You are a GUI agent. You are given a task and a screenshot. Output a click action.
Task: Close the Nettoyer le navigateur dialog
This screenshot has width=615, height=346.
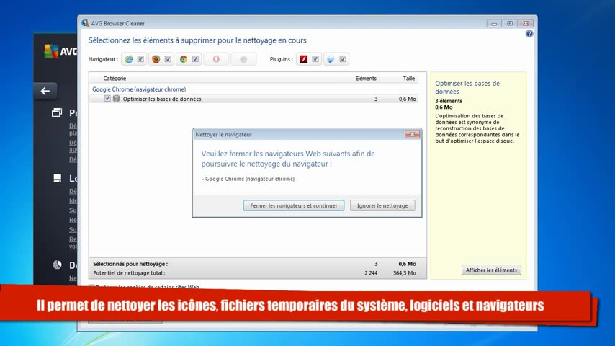pos(412,134)
